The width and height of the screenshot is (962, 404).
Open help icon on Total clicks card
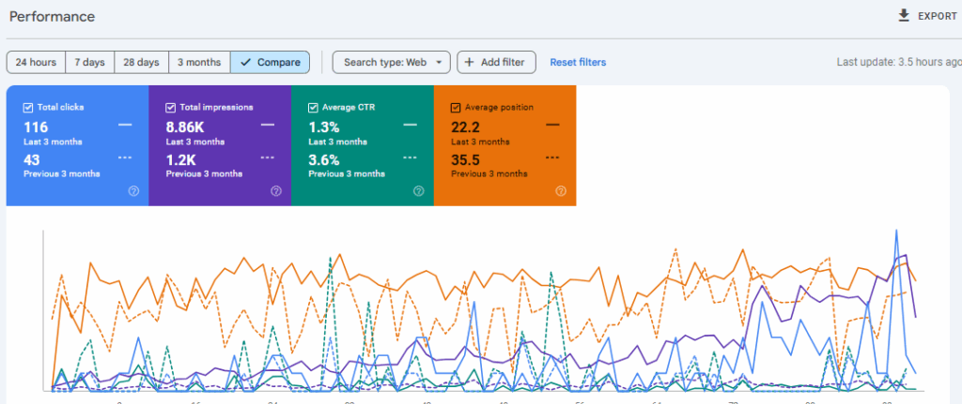133,190
